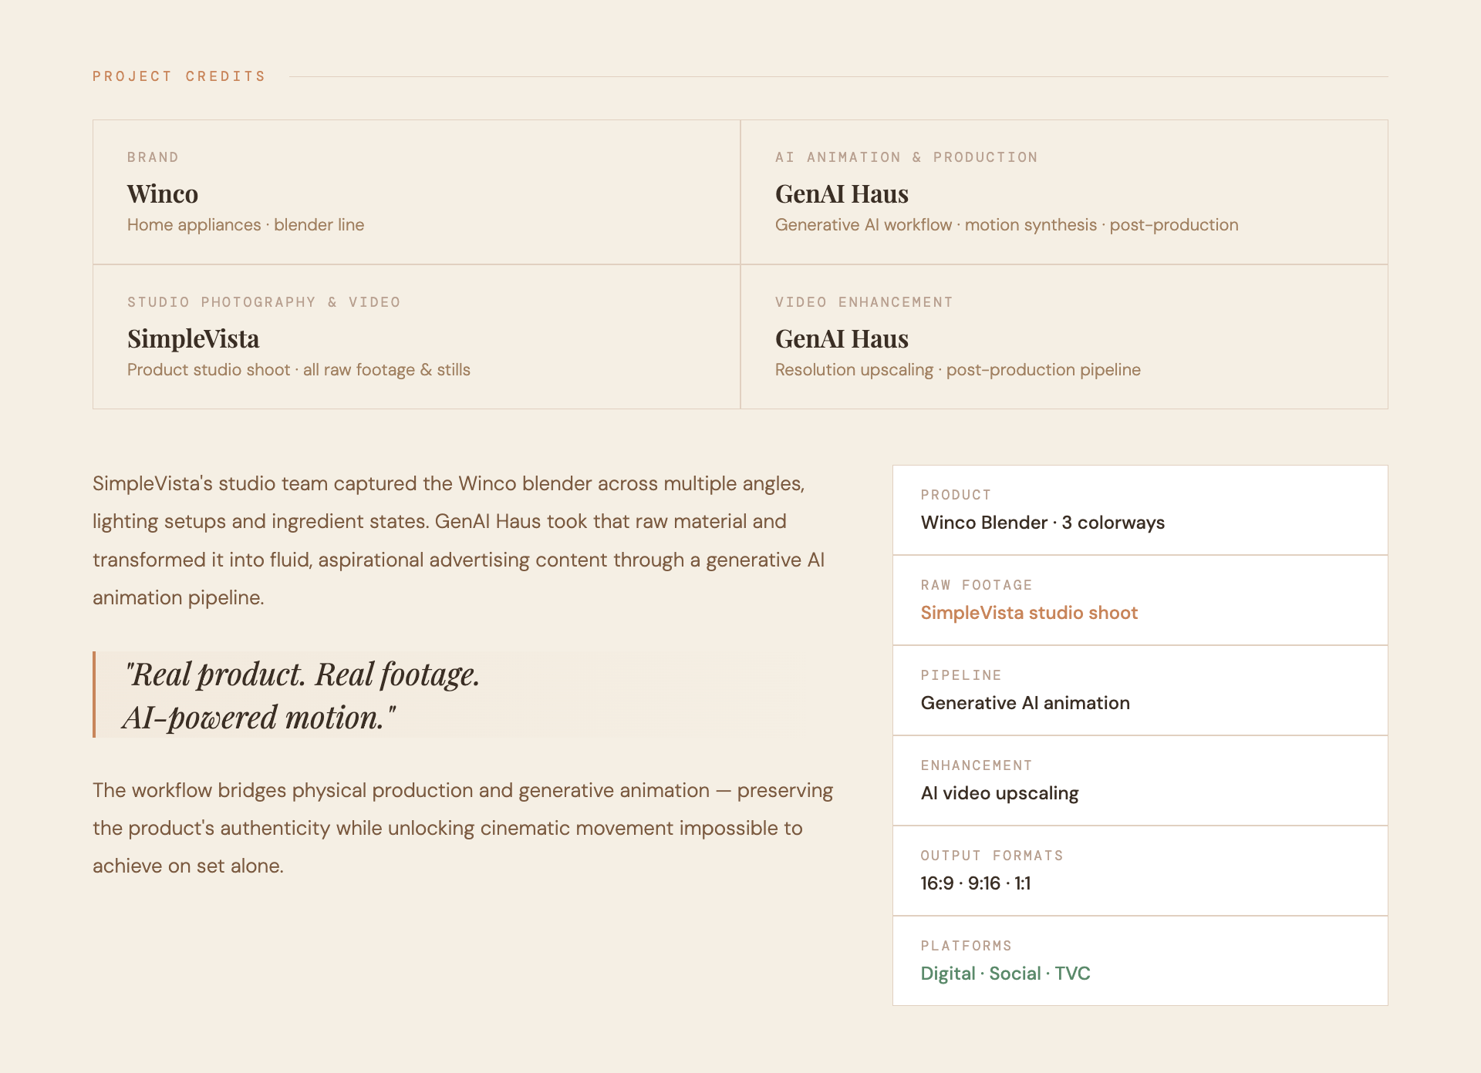
Task: Select the AI video upscaling entry
Action: coord(1000,793)
